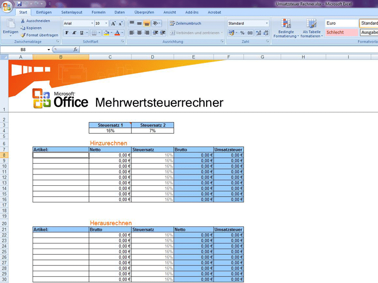378x283 pixels.
Task: Switch to Seitenlayout ribbon tab
Action: click(72, 12)
